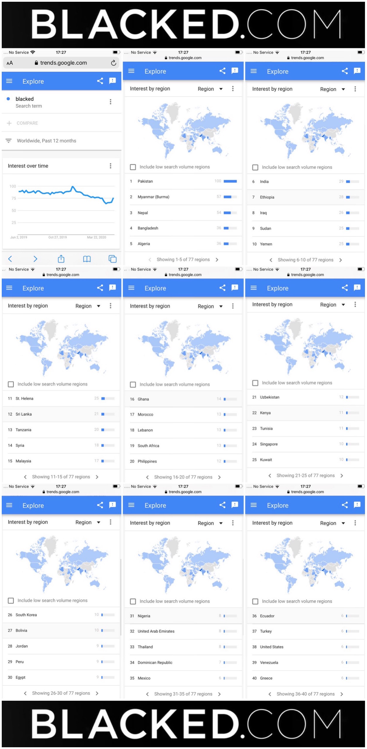This screenshot has height=749, width=367.
Task: Select the Pakistan row in region list
Action: 183,181
